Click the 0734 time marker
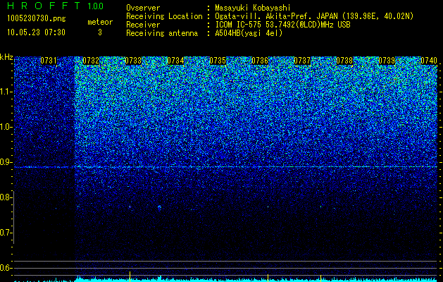The height and width of the screenshot is (282, 443). click(x=175, y=61)
